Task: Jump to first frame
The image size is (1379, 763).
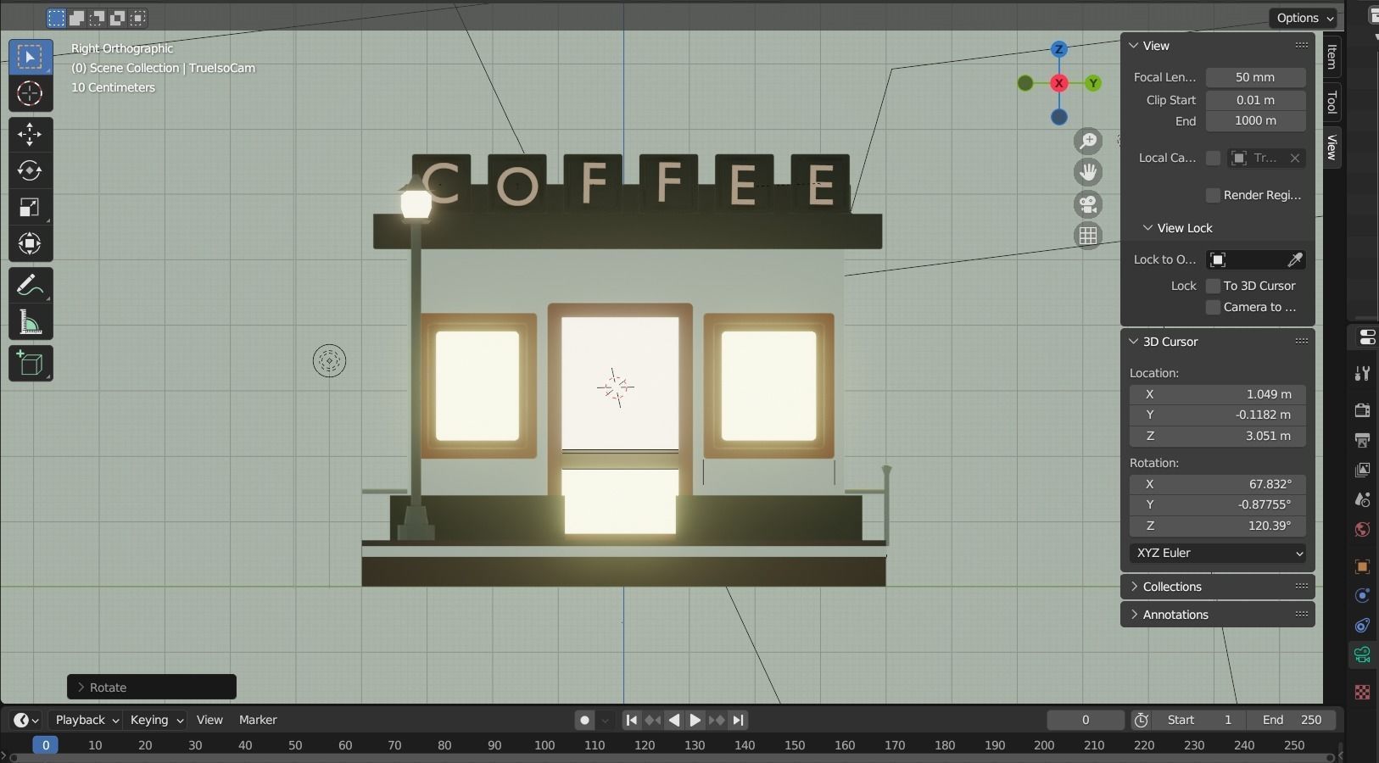Action: coord(631,720)
